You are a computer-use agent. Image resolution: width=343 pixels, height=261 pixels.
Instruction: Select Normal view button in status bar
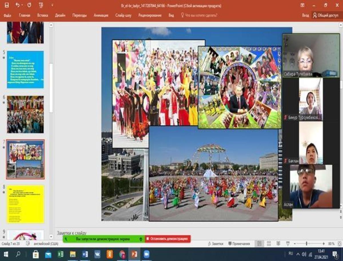(x=259, y=244)
